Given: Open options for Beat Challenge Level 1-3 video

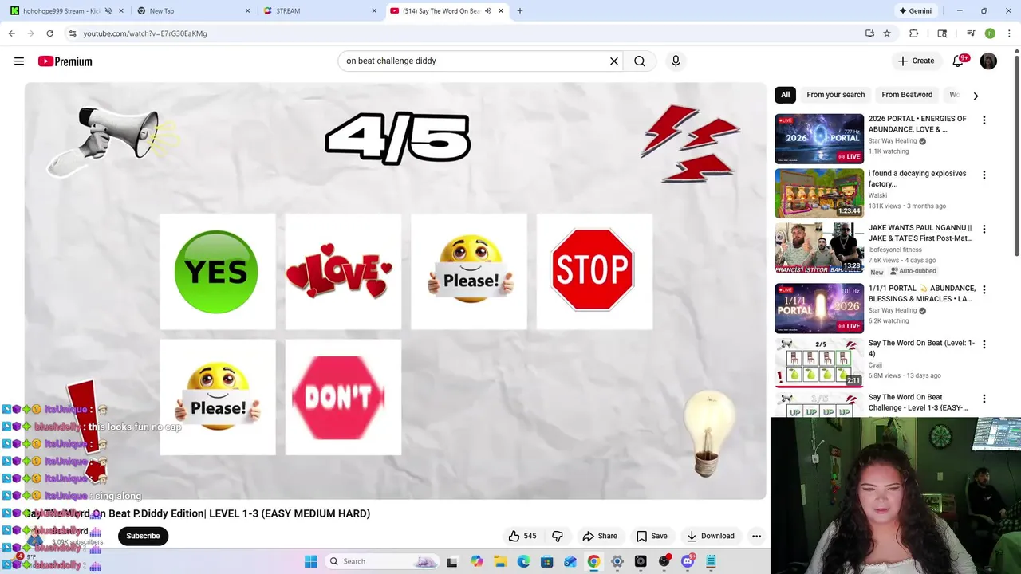Looking at the screenshot, I should pos(984,399).
